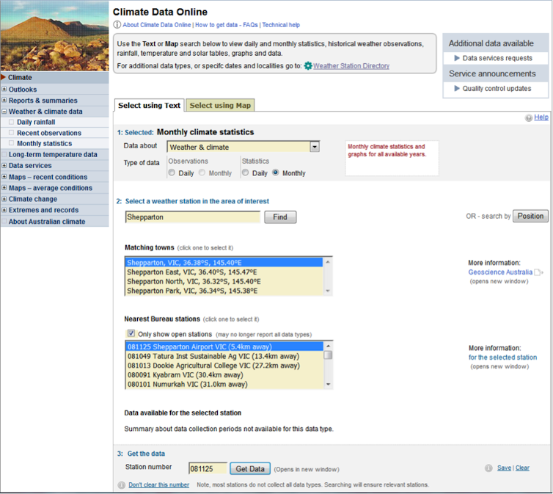Click the Shepparton town search field
The image size is (553, 494).
[192, 217]
